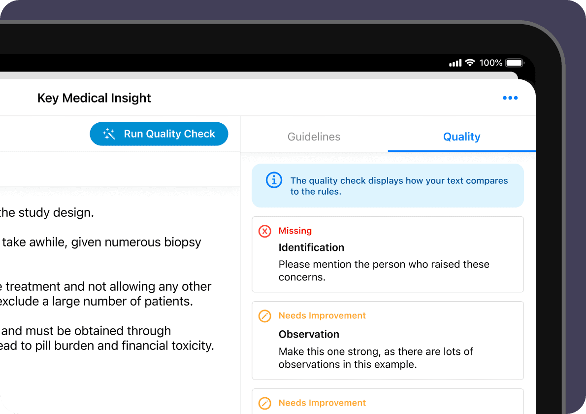The width and height of the screenshot is (586, 414).
Task: Click the red X Missing status icon
Action: 264,231
